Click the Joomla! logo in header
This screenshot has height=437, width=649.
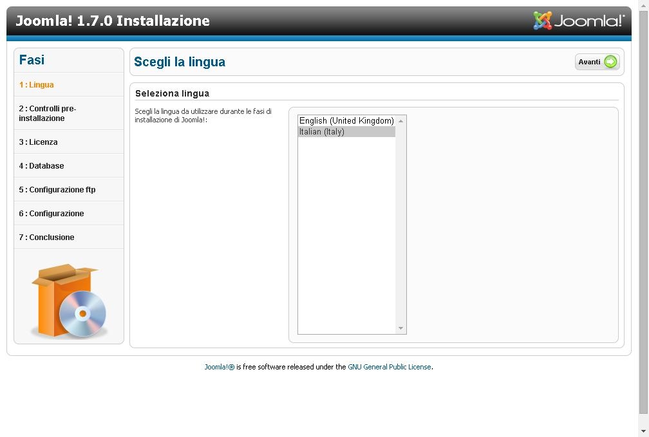(x=579, y=21)
